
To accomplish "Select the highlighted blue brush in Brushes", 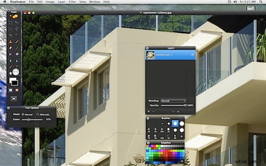I will click(x=175, y=124).
